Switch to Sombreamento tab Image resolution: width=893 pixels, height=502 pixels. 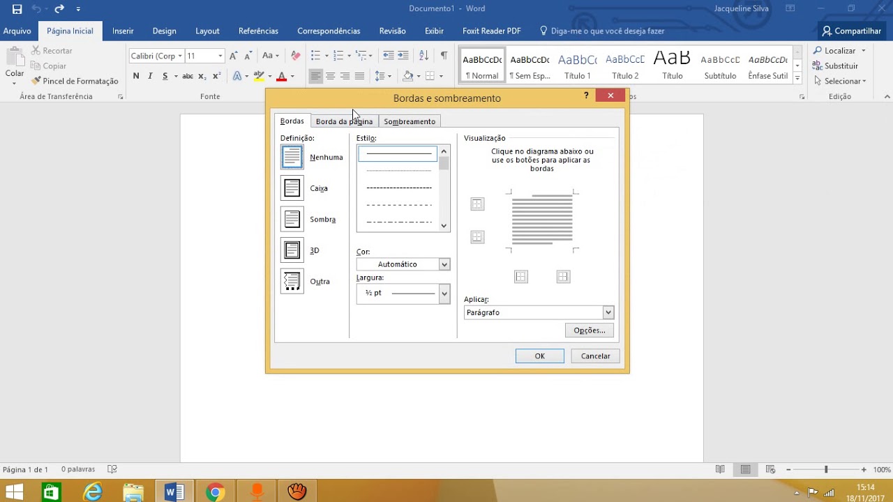(x=410, y=121)
